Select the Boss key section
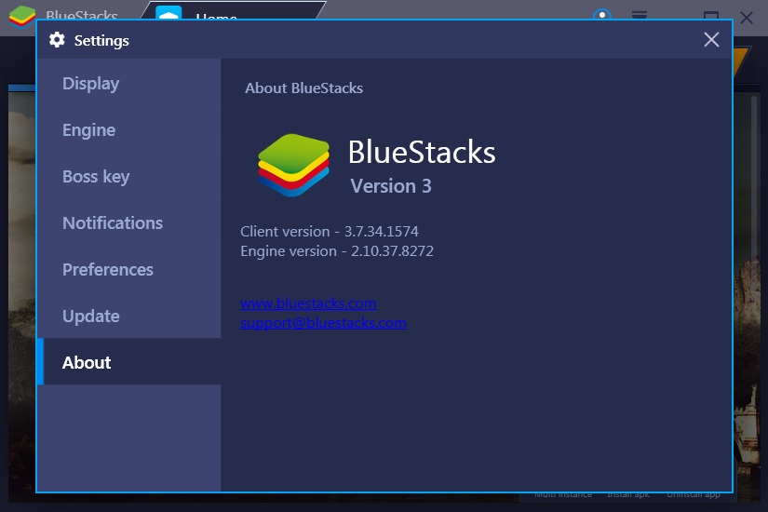The image size is (768, 512). pos(96,177)
